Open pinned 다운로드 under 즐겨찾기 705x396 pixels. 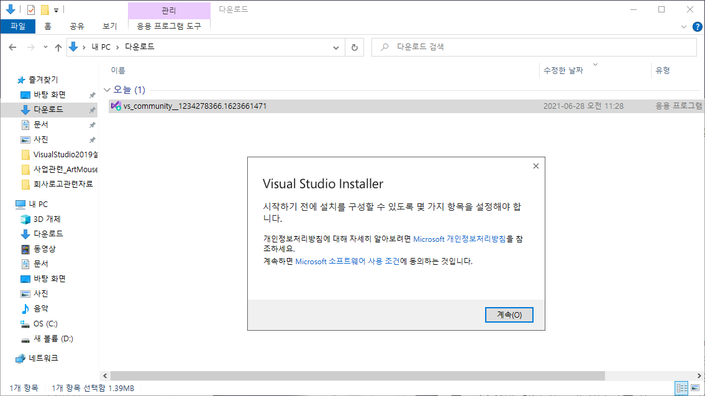[x=48, y=109]
